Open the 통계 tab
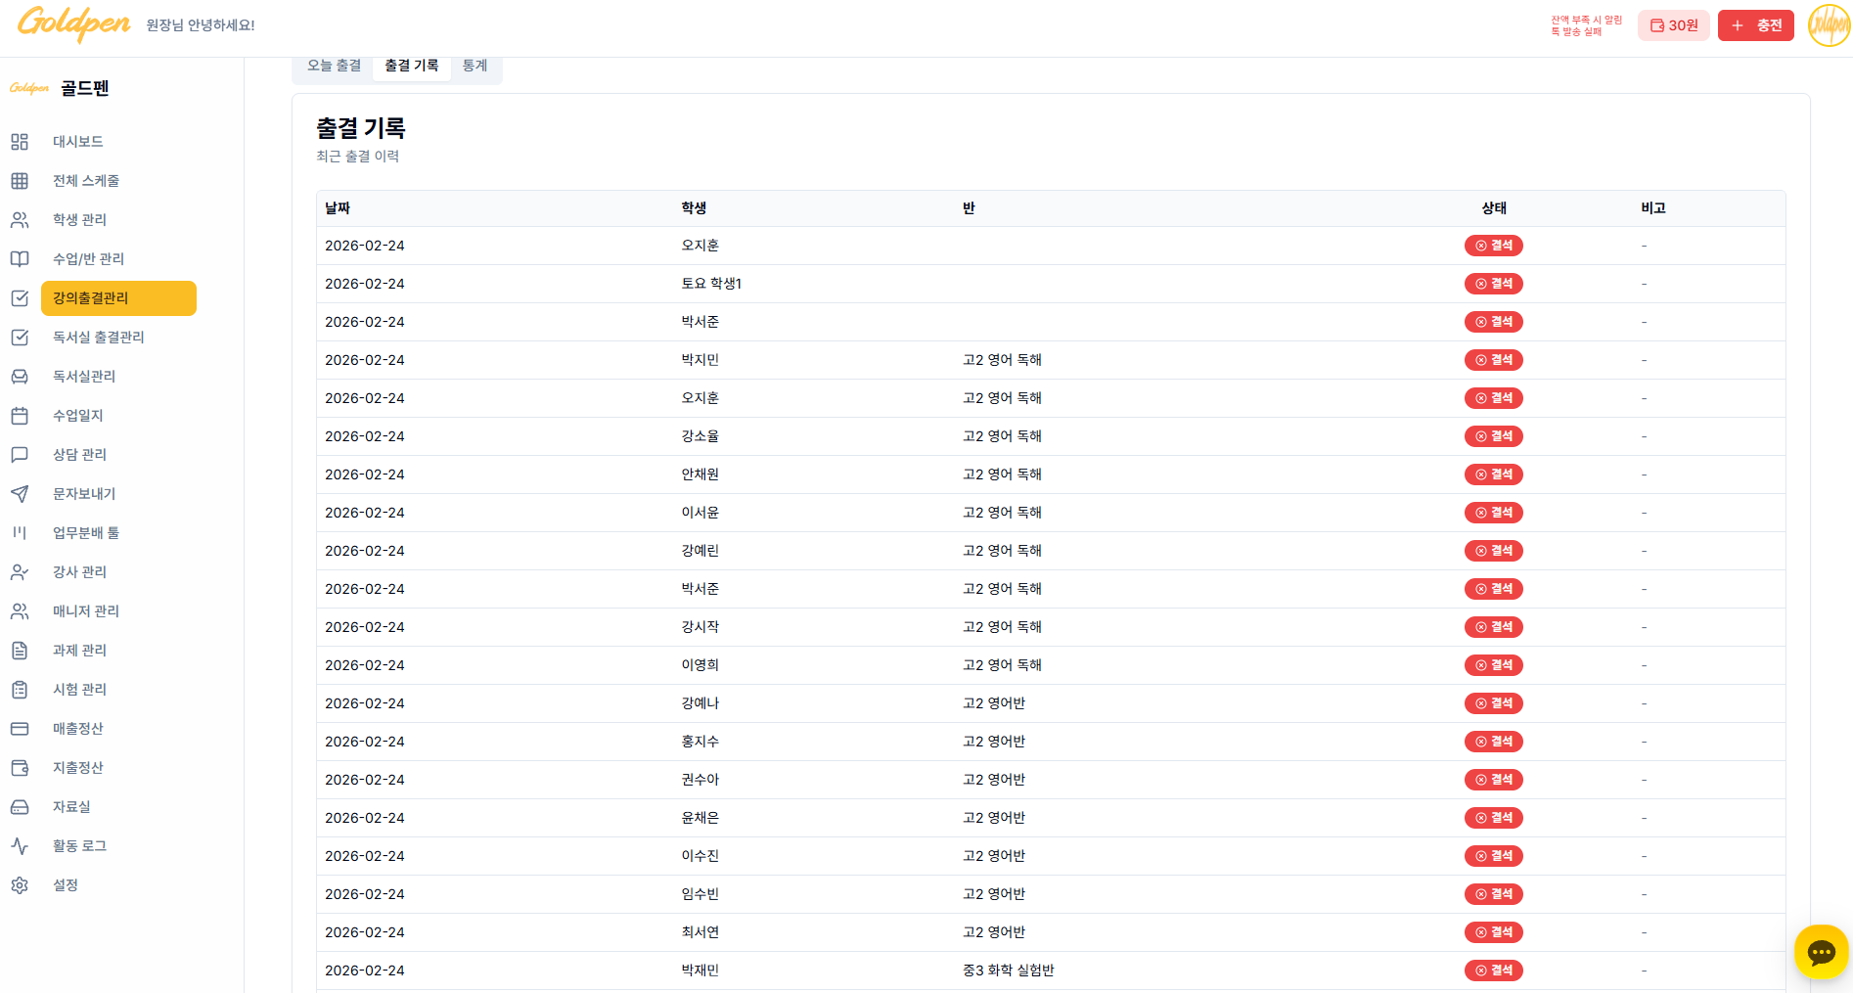 point(475,66)
